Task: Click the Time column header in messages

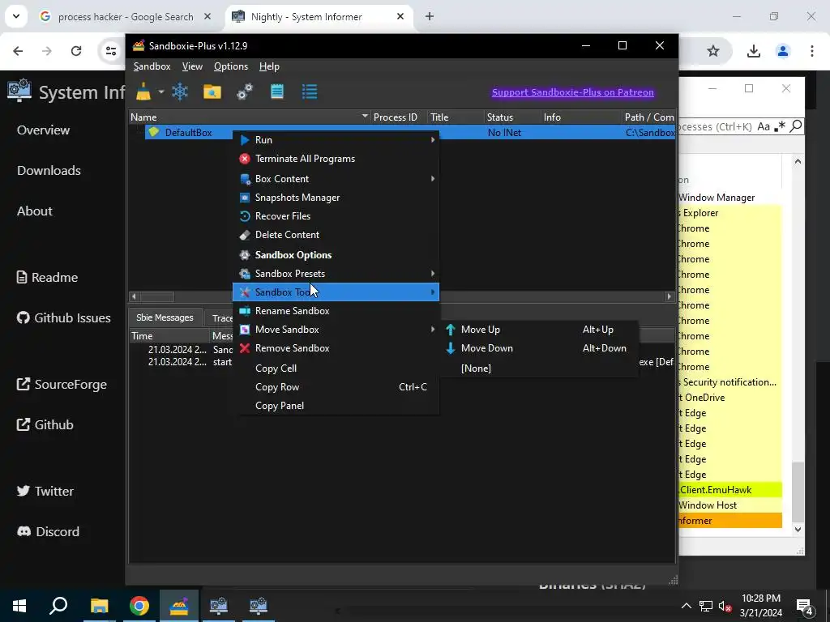Action: 169,335
